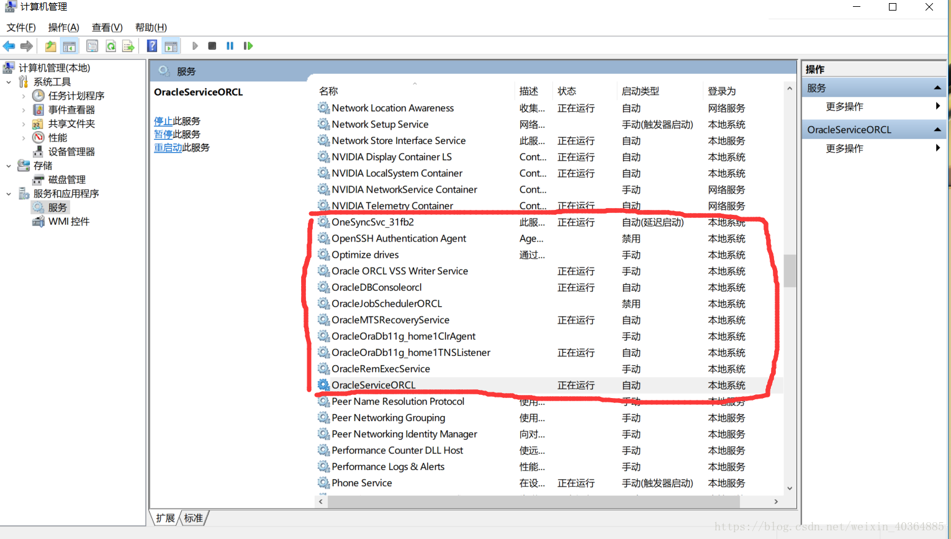951x539 pixels.
Task: Collapse the 服务 section in the actions pane
Action: (937, 88)
